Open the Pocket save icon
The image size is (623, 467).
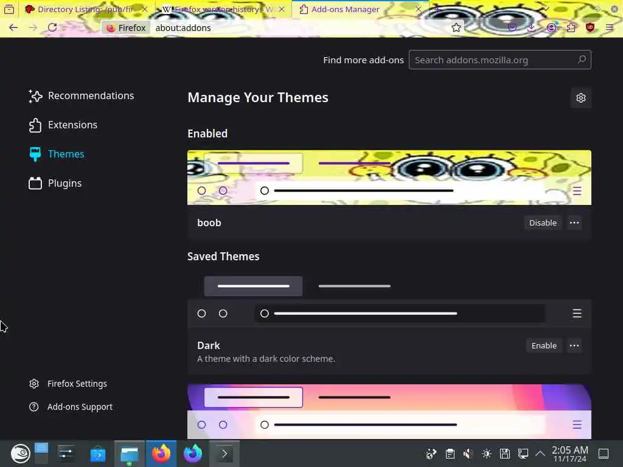coord(512,27)
